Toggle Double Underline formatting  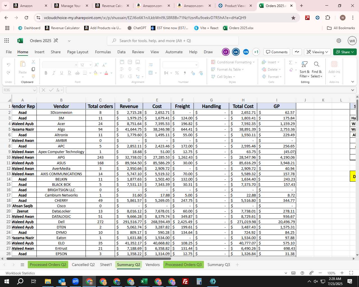pos(69,73)
